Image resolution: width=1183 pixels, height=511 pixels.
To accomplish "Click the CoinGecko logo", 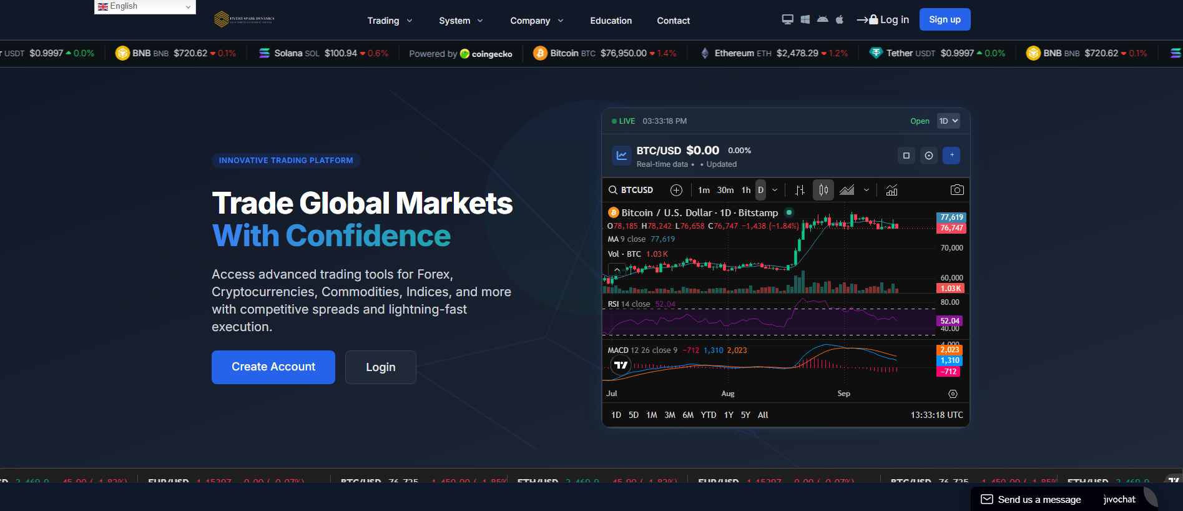I will coord(486,54).
